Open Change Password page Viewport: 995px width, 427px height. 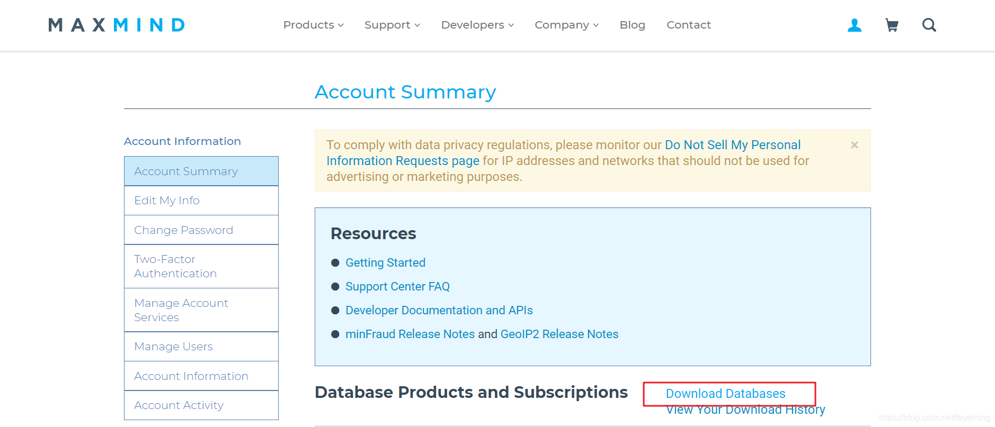tap(201, 230)
